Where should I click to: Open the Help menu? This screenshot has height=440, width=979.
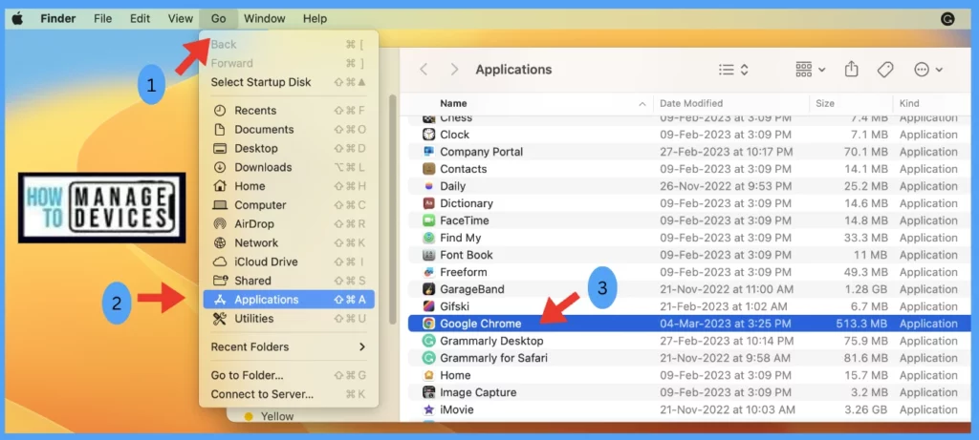315,19
